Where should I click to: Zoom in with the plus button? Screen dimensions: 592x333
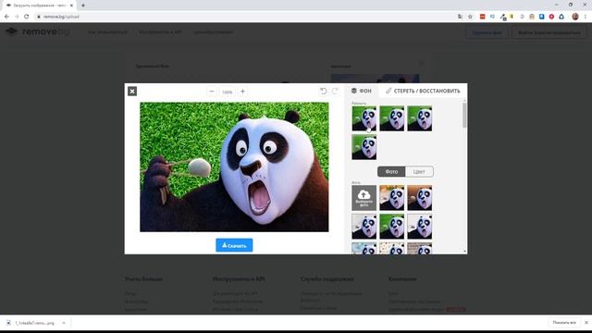coord(242,92)
